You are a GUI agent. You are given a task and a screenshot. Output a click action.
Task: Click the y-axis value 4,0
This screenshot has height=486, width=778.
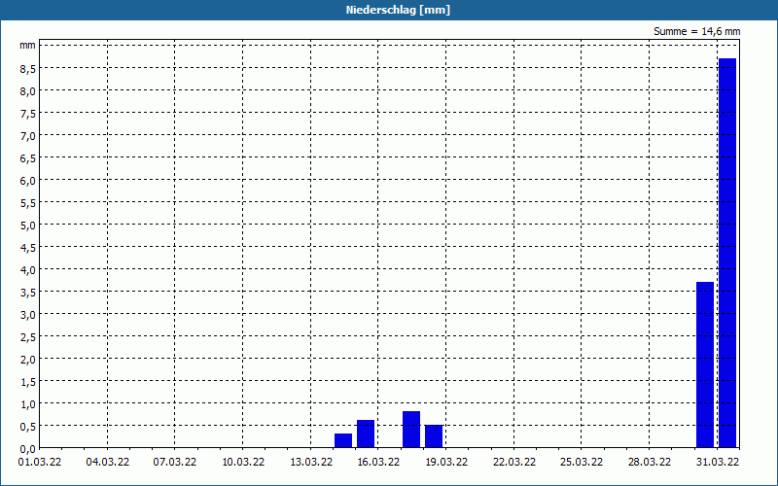pos(28,270)
